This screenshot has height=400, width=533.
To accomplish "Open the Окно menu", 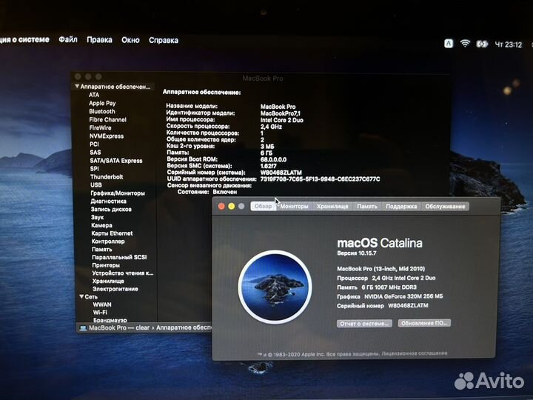I will (130, 40).
